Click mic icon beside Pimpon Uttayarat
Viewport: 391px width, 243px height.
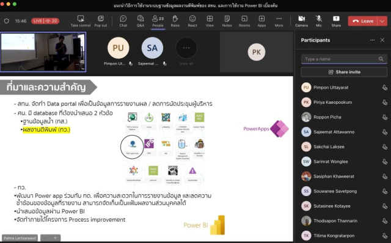coord(385,87)
